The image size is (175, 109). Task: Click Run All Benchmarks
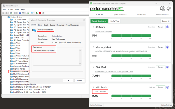coord(99,21)
